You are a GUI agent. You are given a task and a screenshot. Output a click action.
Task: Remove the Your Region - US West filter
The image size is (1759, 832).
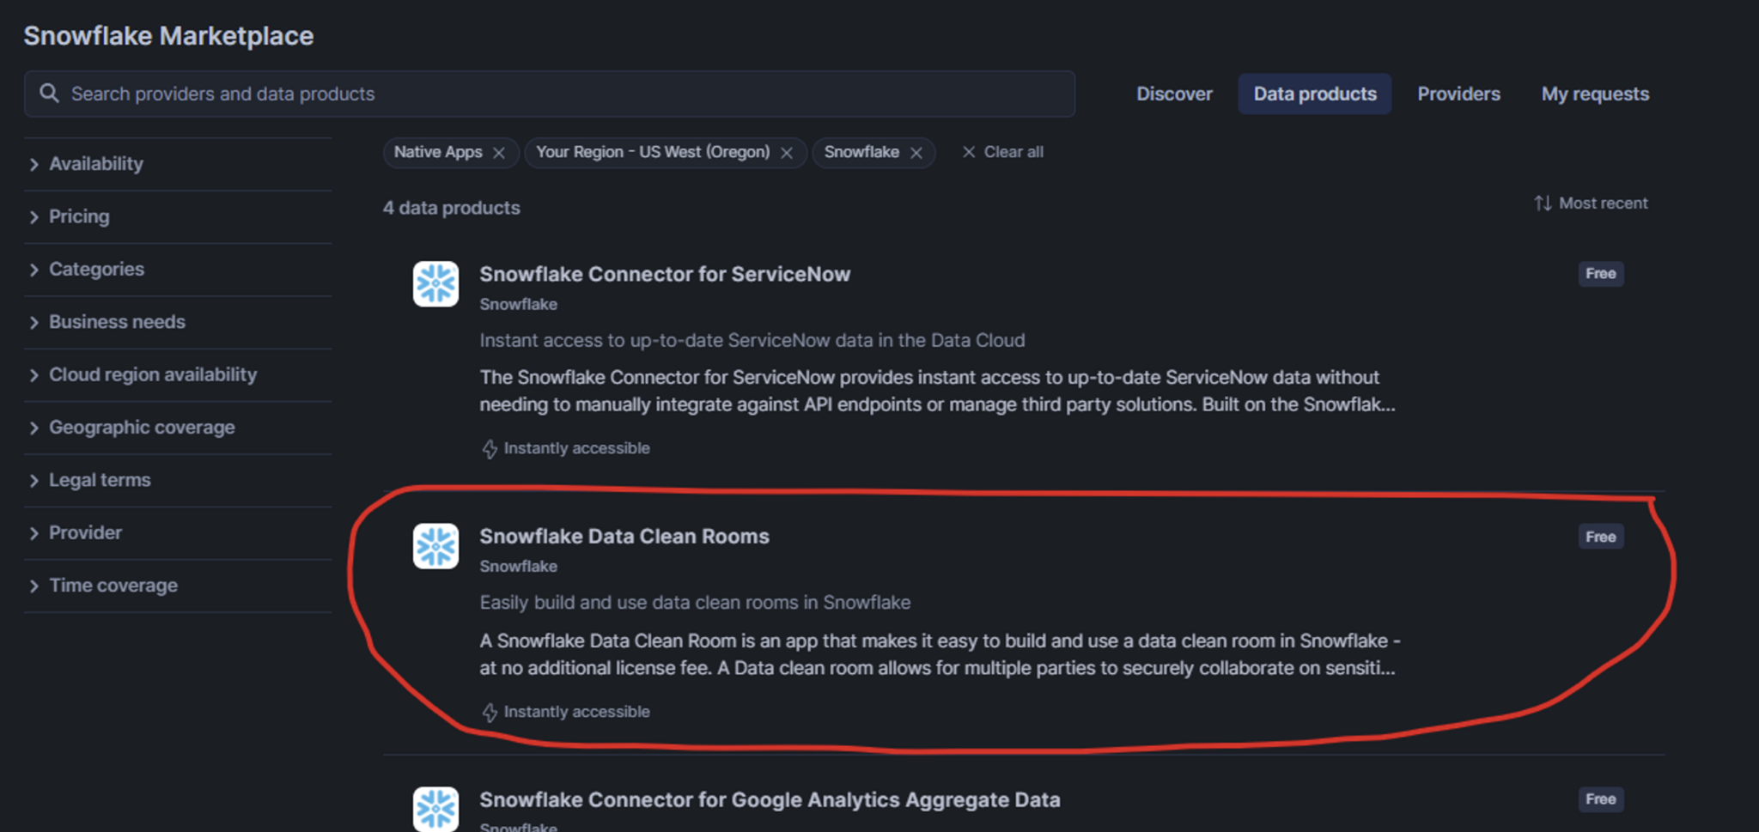pyautogui.click(x=787, y=152)
